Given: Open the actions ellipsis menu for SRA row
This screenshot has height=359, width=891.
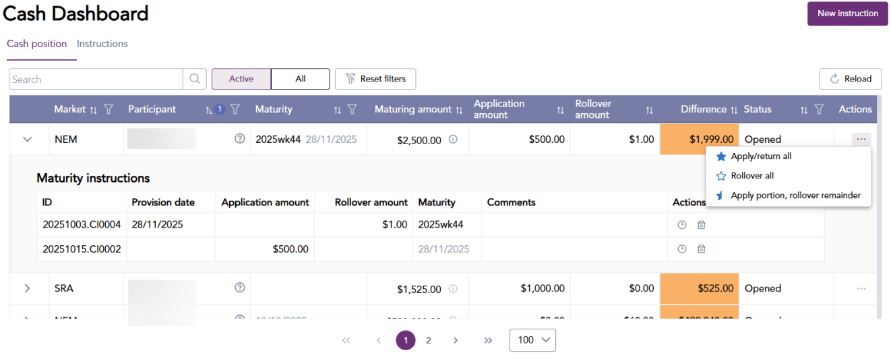Looking at the screenshot, I should 861,288.
